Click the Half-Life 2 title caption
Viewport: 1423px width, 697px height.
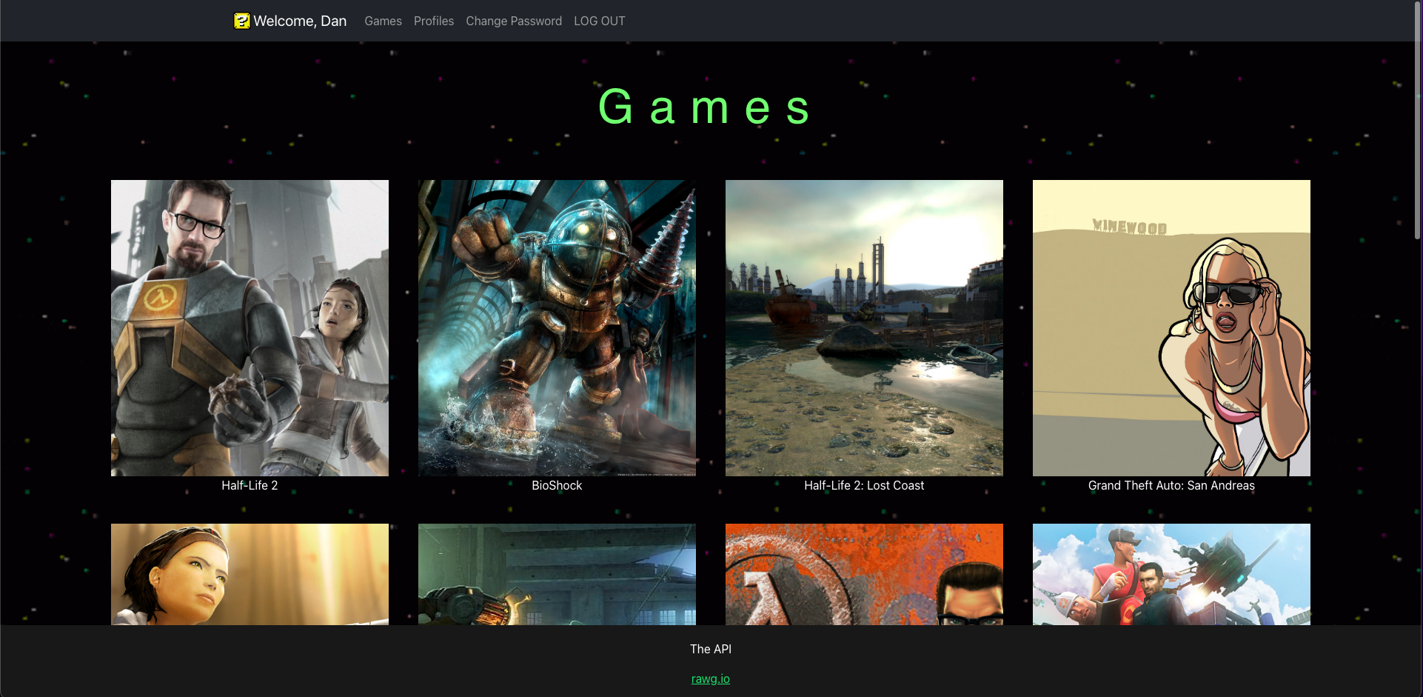[250, 485]
